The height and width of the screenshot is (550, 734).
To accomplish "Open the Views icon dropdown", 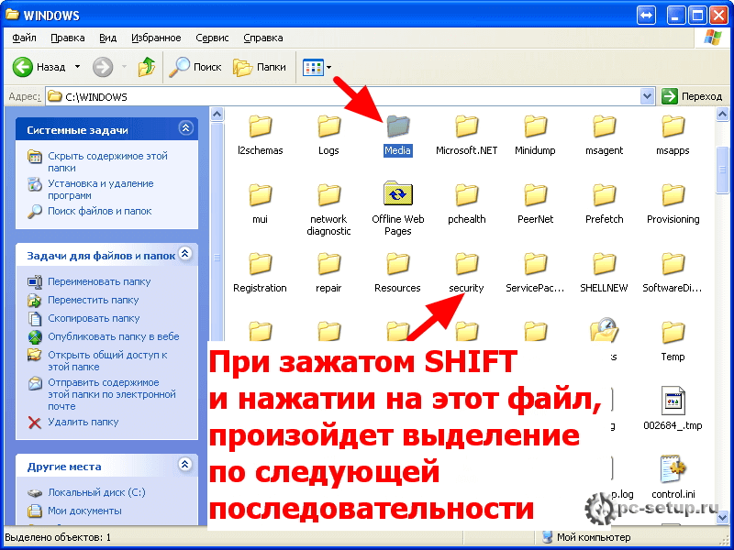I will click(317, 67).
